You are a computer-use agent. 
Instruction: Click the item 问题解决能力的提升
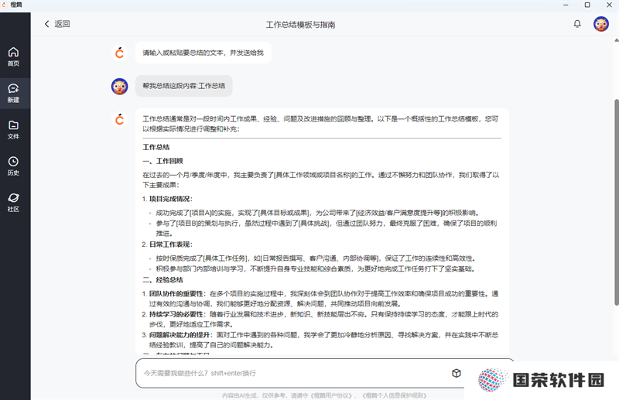pos(180,335)
